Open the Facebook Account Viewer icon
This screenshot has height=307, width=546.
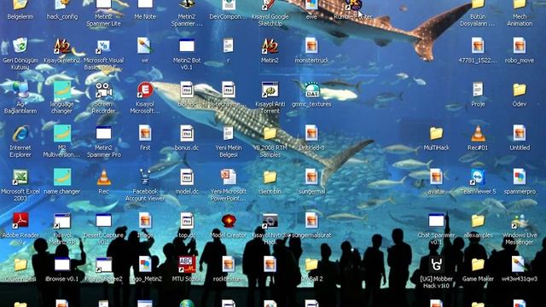[x=145, y=177]
